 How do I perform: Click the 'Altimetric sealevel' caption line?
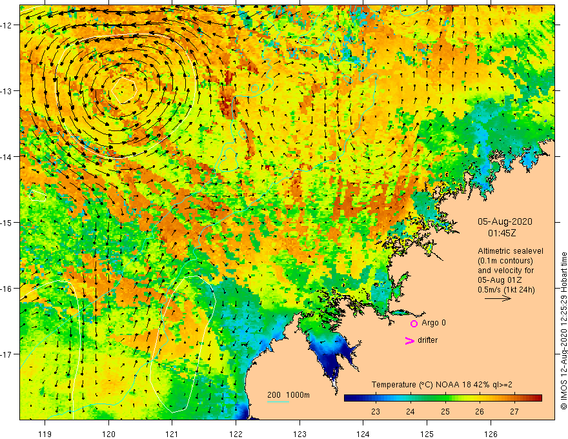511,251
